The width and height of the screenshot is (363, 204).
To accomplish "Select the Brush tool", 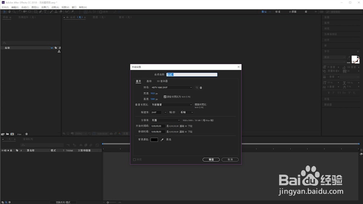I will click(x=51, y=12).
